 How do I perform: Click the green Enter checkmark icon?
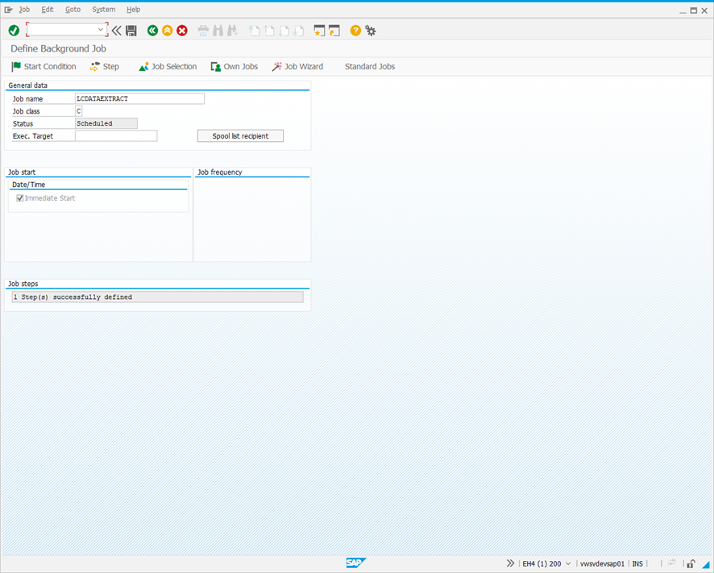tap(14, 30)
